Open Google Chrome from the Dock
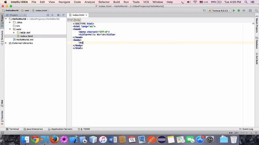Viewport: 259px width, 145px height. click(35, 140)
